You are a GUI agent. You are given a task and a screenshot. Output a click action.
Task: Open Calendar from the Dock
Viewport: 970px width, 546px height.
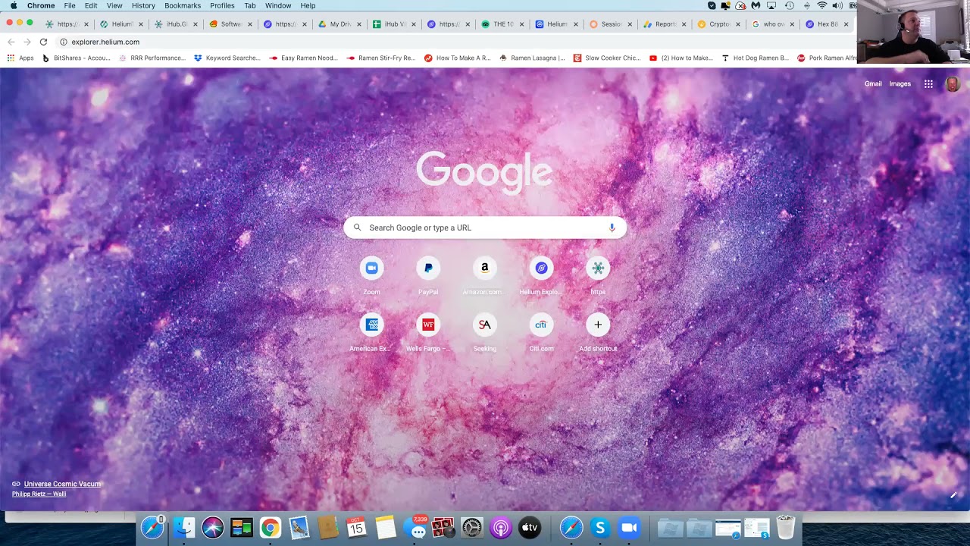point(356,527)
